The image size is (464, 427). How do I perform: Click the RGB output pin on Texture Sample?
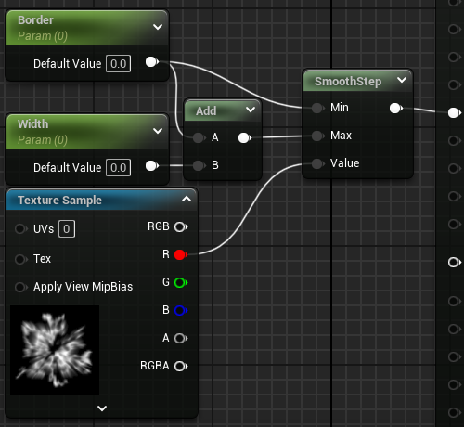181,227
